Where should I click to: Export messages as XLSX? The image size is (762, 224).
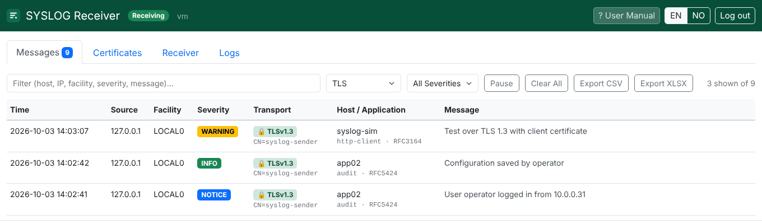(x=663, y=83)
